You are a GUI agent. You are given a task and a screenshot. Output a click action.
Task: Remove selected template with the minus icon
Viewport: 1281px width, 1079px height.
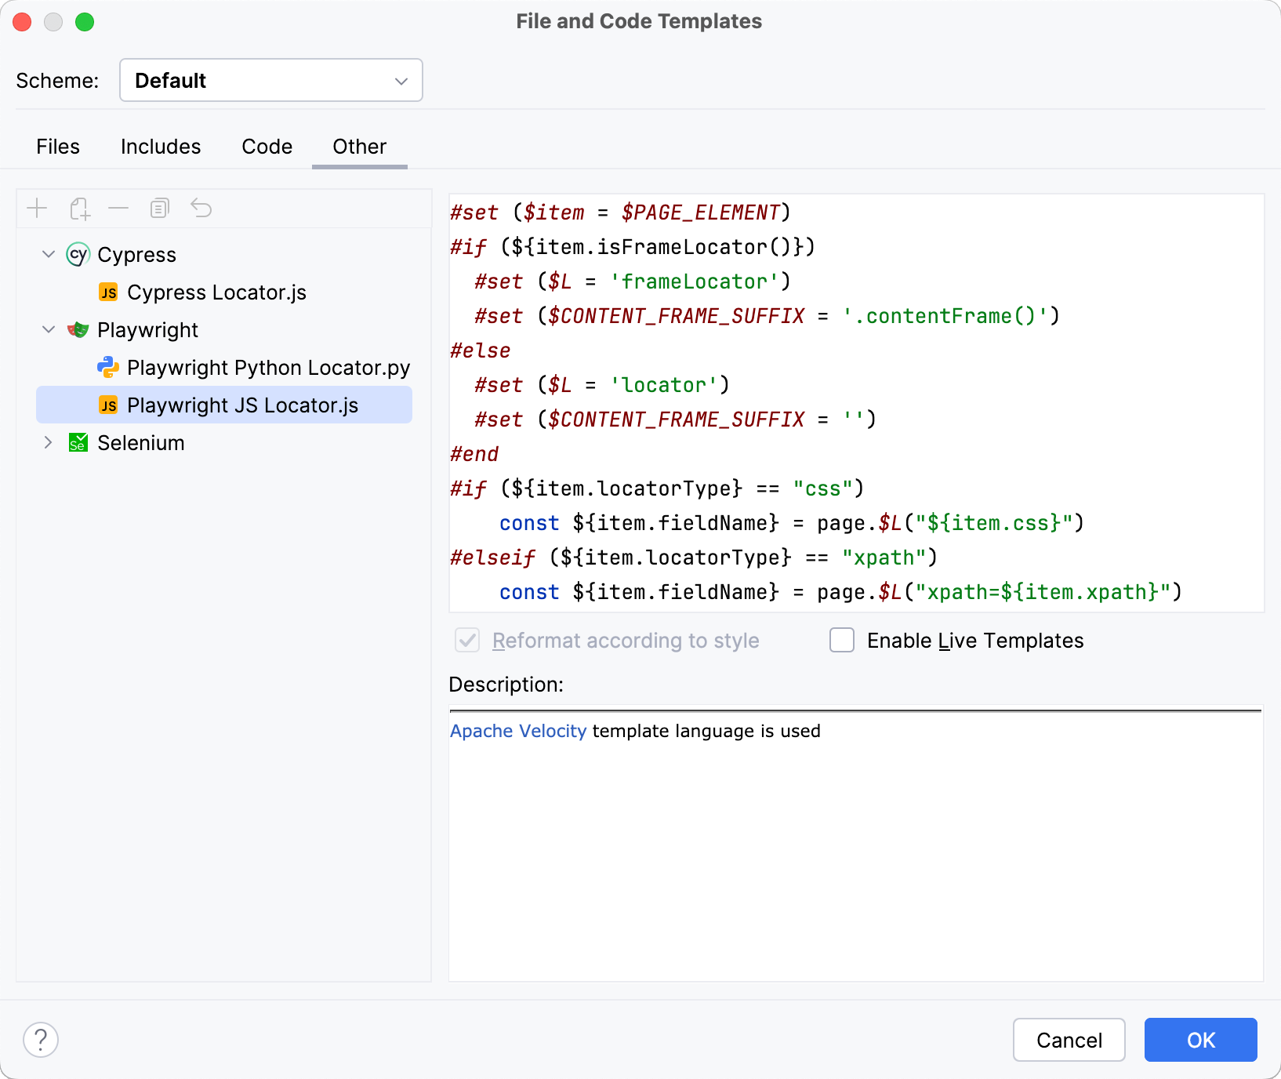(x=118, y=208)
